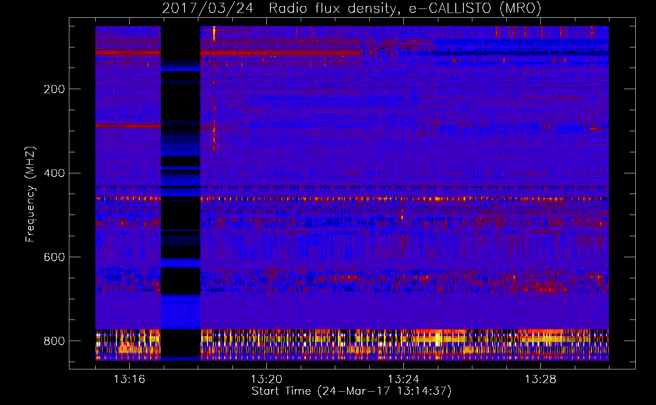Select the 'Frequency (MHZ)' axis label
Viewport: 656px width, 405px height.
coord(30,194)
